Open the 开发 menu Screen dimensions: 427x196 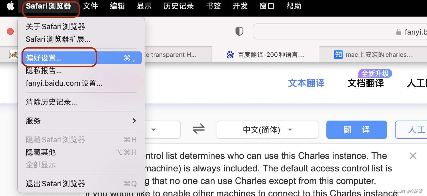240,6
